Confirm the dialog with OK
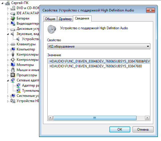 (x=120, y=130)
